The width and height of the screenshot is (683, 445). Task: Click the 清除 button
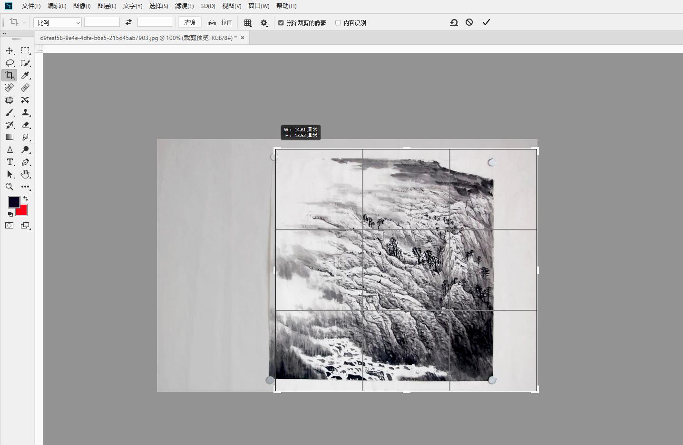(x=190, y=22)
